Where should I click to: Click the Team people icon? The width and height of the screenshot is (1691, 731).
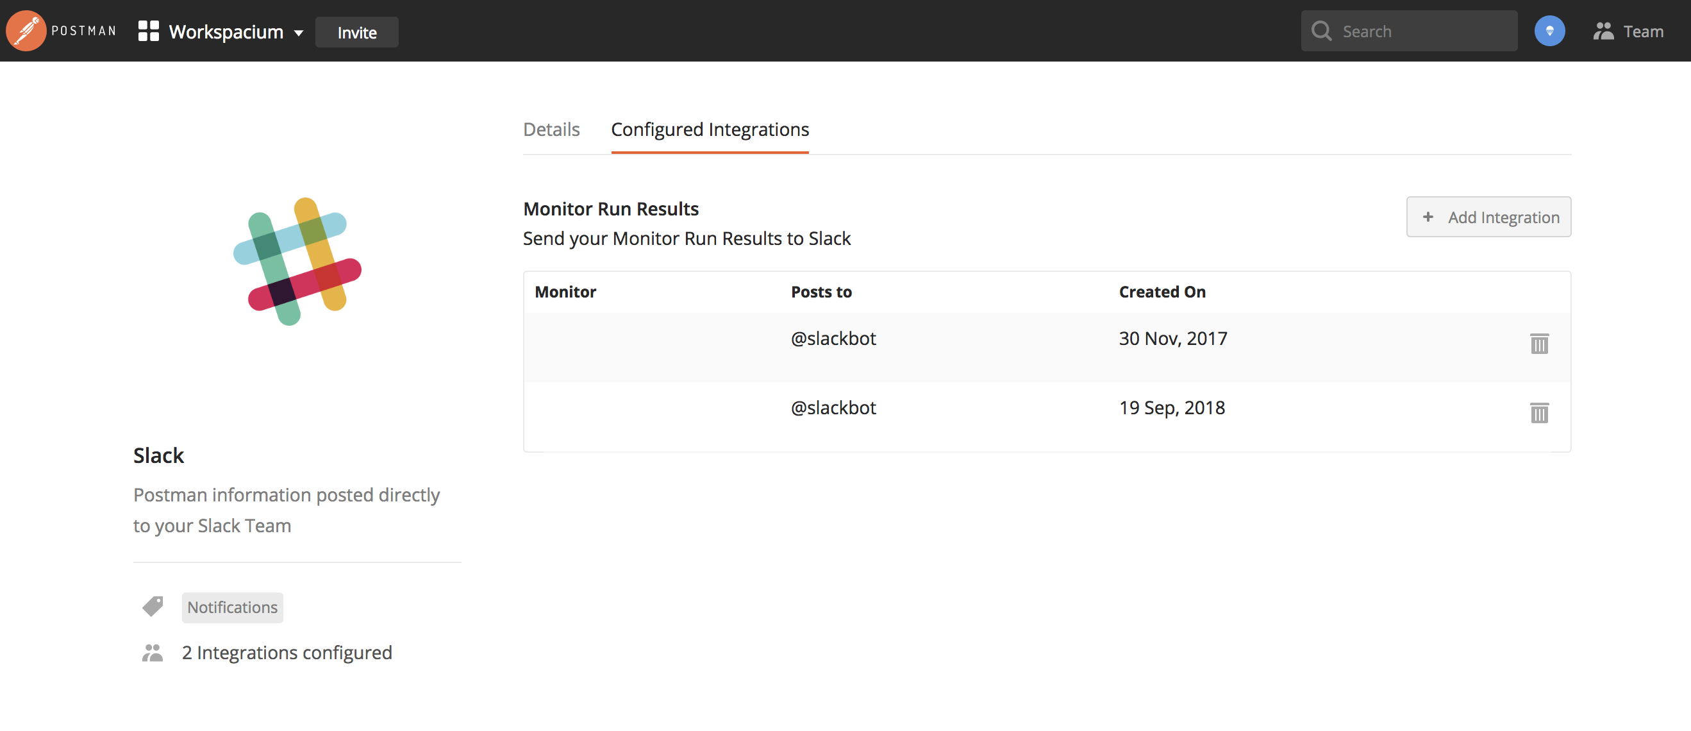(x=1603, y=31)
